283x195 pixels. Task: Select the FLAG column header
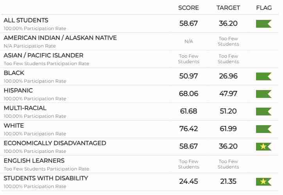click(x=264, y=8)
